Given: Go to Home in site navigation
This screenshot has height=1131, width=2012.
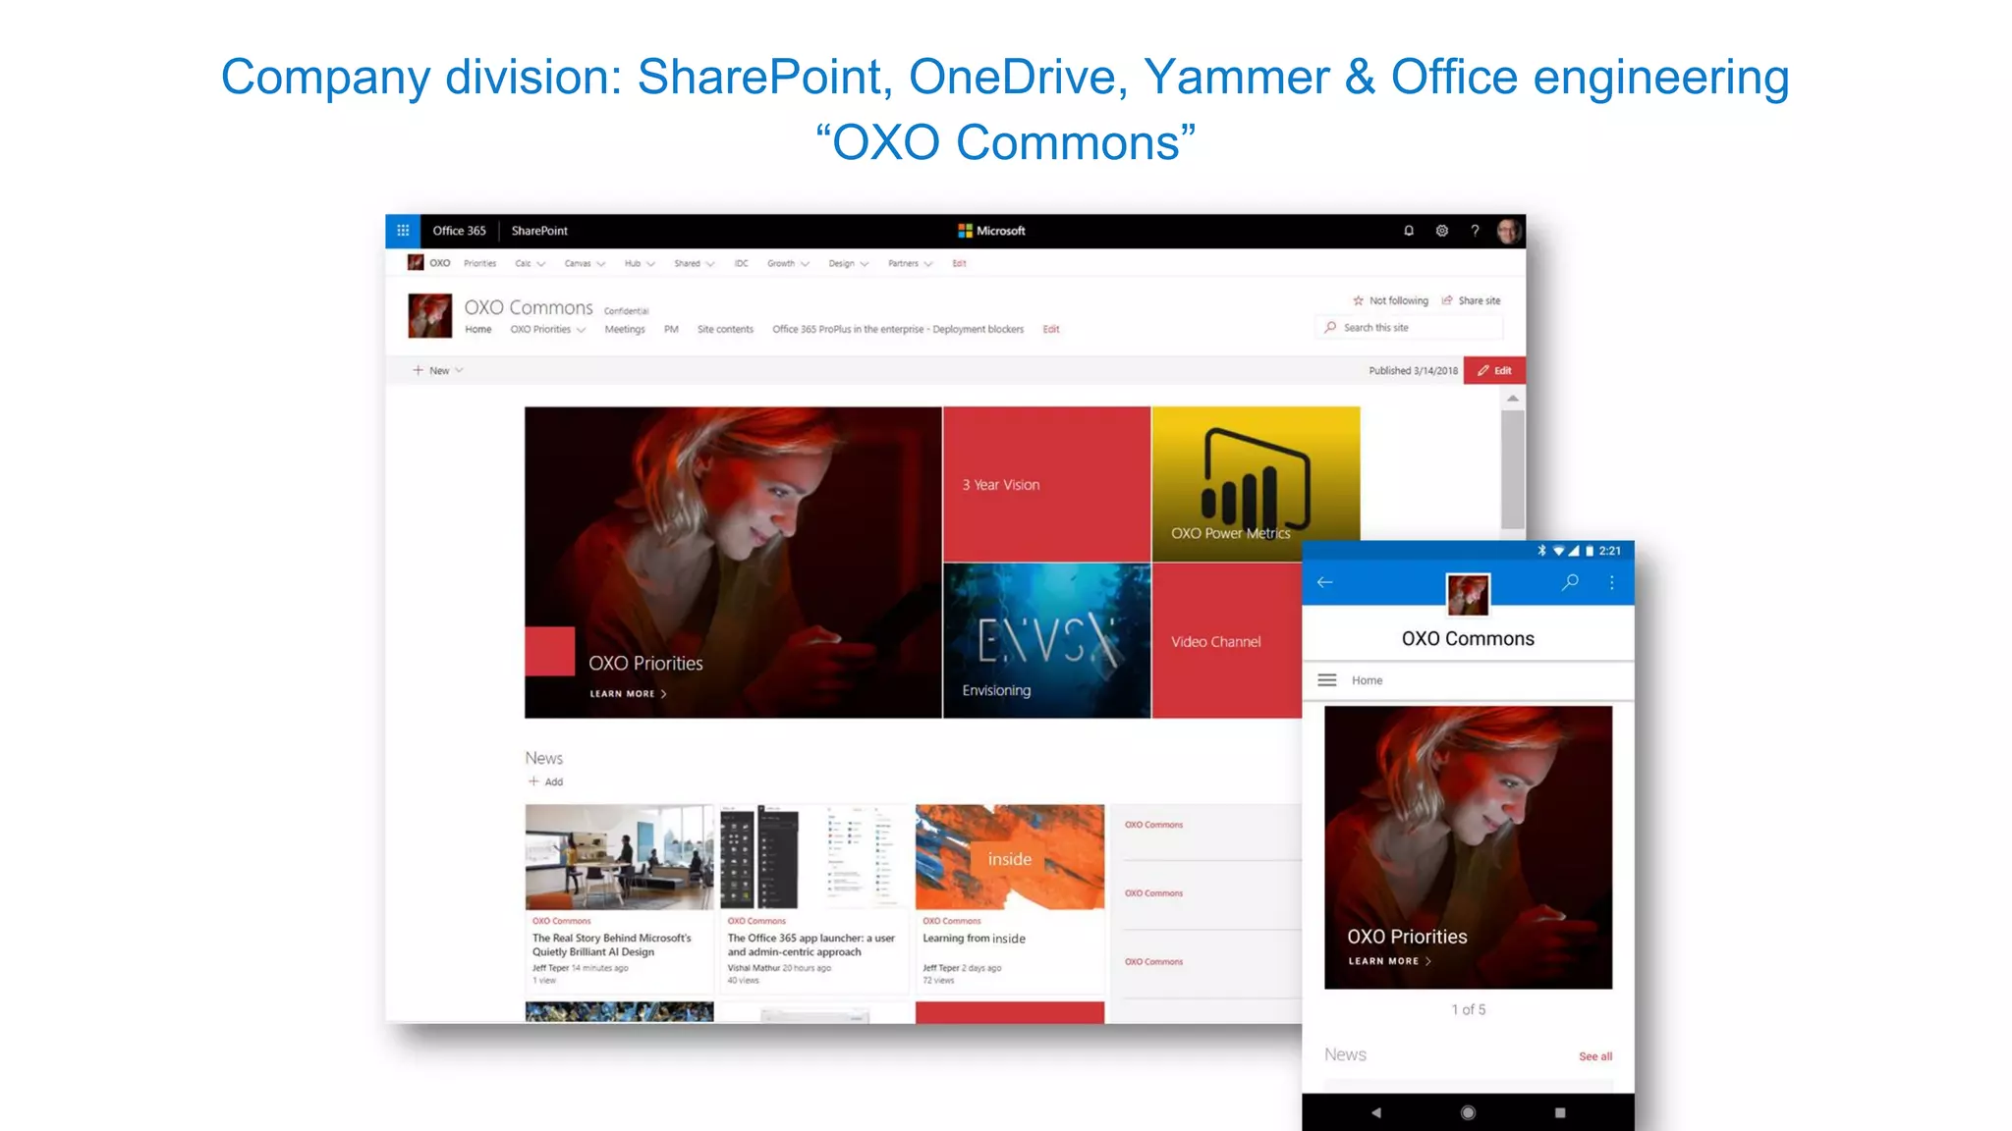Looking at the screenshot, I should pyautogui.click(x=477, y=329).
